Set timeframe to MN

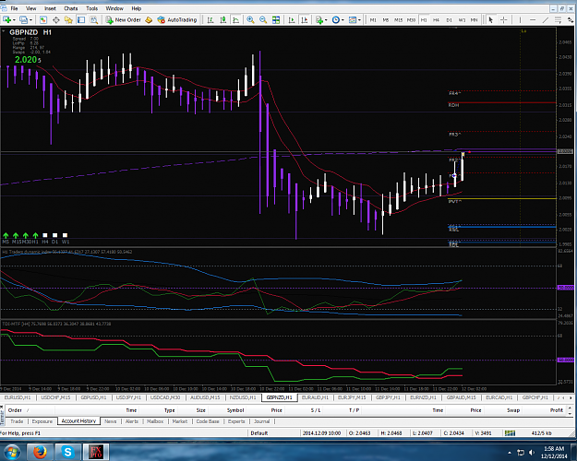coord(475,20)
